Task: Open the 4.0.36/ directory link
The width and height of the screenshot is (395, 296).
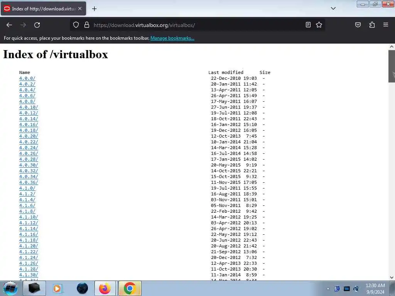Action: point(29,182)
